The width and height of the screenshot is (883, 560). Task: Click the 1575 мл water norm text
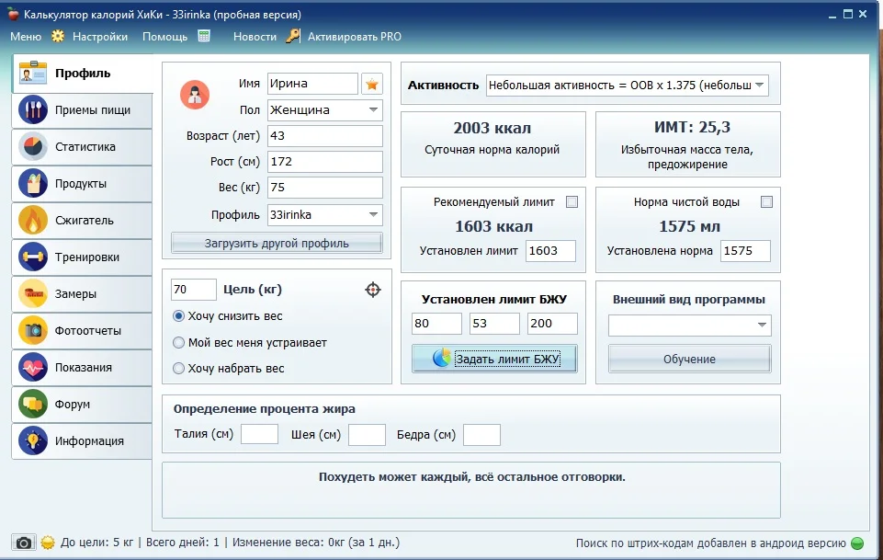689,226
